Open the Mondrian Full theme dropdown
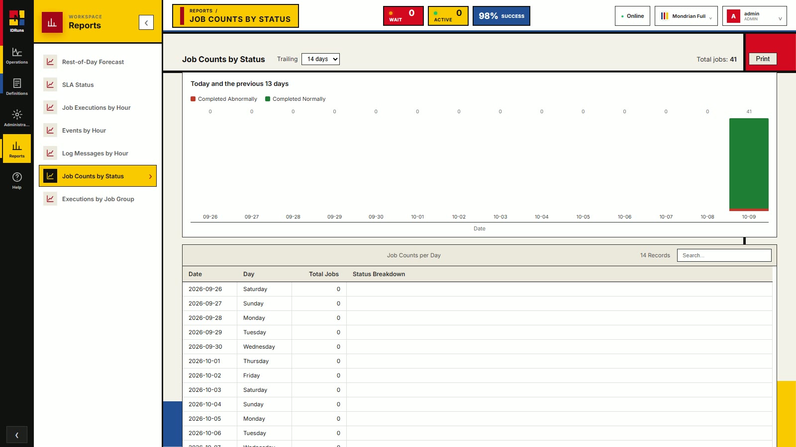The image size is (796, 447). pyautogui.click(x=686, y=16)
